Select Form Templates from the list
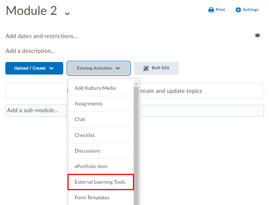Image resolution: width=269 pixels, height=205 pixels. point(92,198)
